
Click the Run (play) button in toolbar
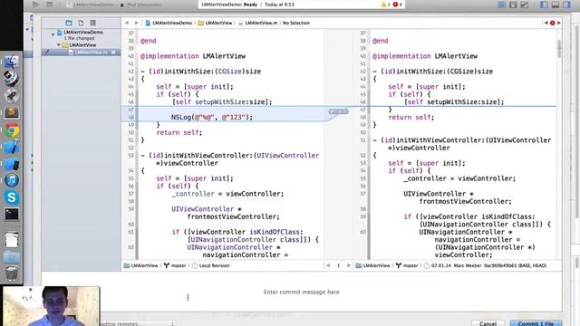tap(36, 5)
